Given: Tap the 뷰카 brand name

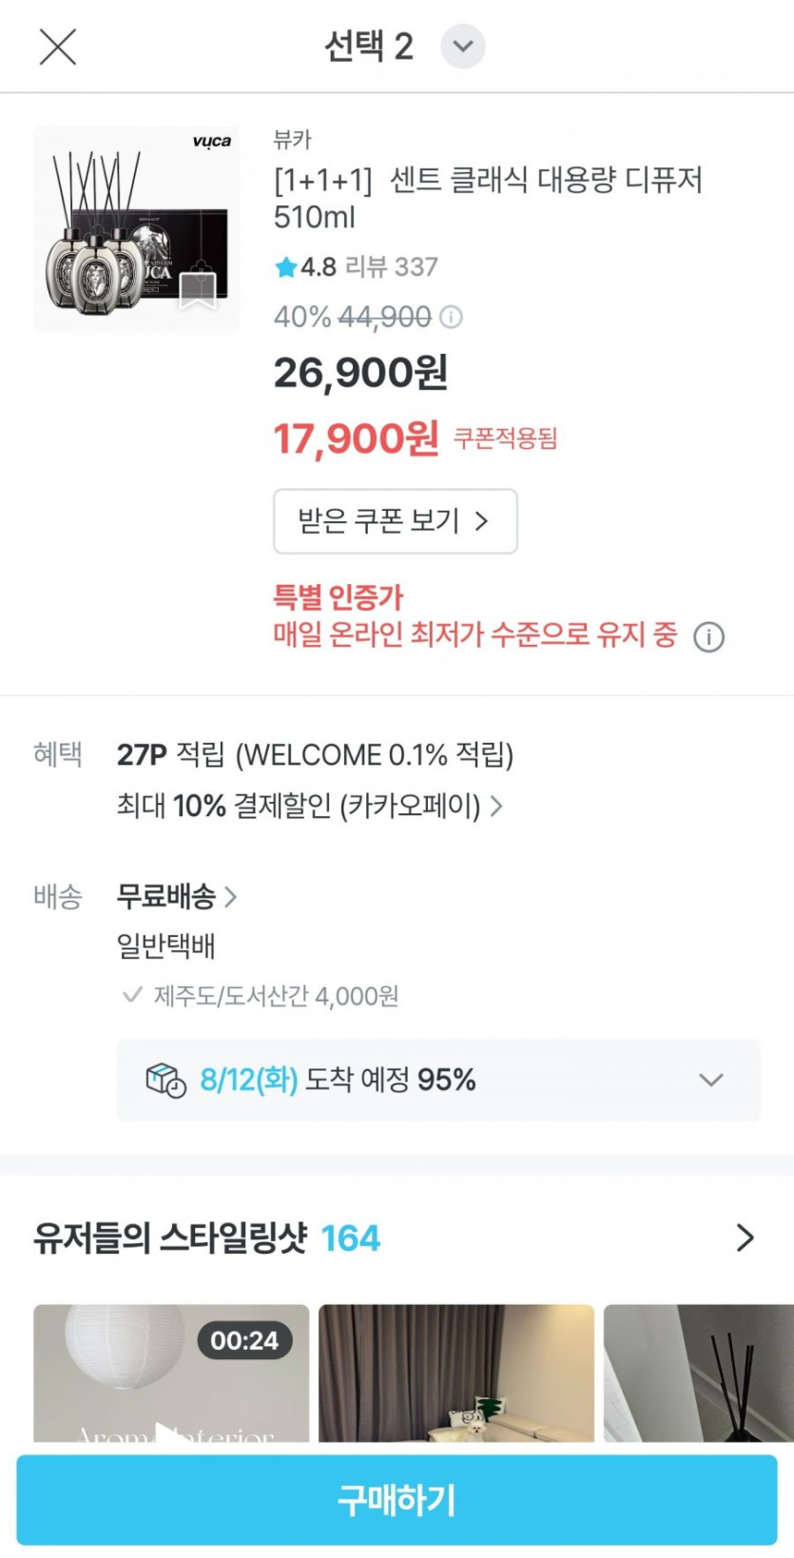Looking at the screenshot, I should [x=292, y=140].
